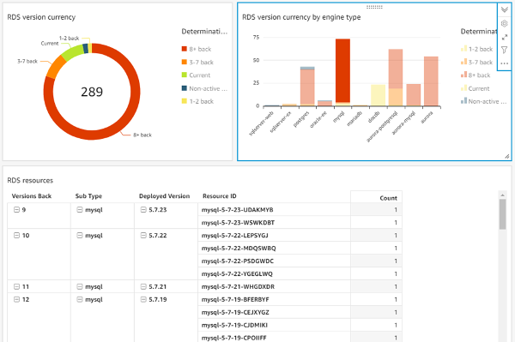515x342 pixels.
Task: Collapse the 5.7.19 deployed version group
Action: (143, 299)
